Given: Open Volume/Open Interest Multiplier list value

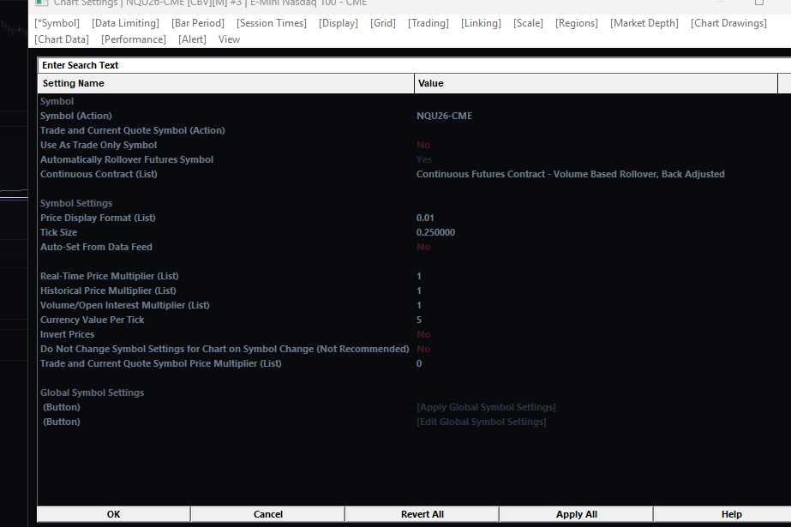Looking at the screenshot, I should [x=419, y=306].
